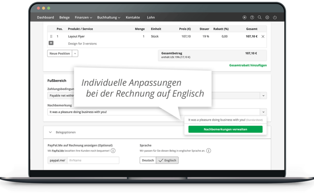Open help via question mark icon
Viewport: 314px width, 193px height.
[252, 18]
